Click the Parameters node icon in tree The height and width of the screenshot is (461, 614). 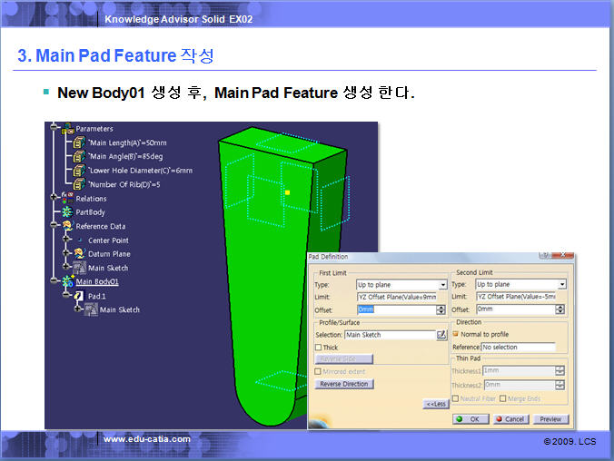click(66, 129)
